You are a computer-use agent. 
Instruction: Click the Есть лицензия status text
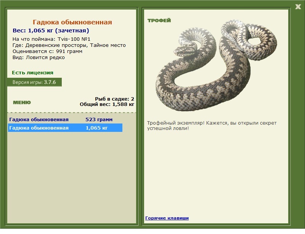coord(32,73)
